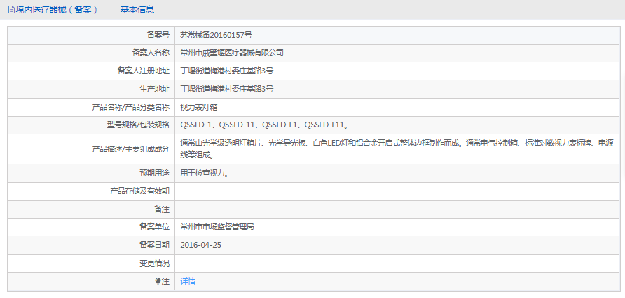625x298 pixels.
Task: Click the registered address value beside 备案人注册地址
Action: point(226,71)
